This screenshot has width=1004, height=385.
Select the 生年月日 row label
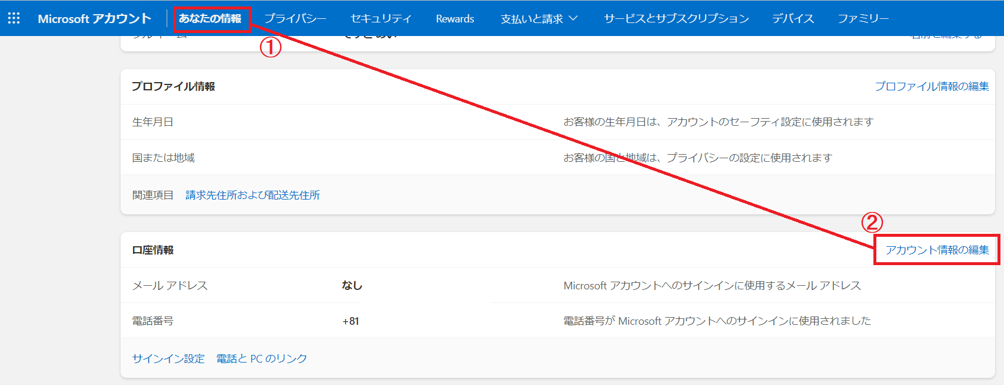click(153, 122)
